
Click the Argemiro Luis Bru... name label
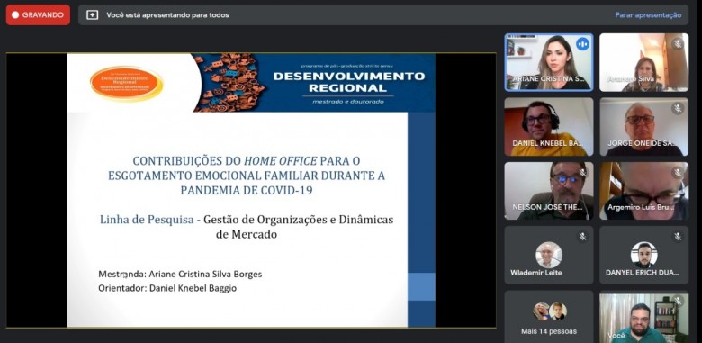(640, 207)
